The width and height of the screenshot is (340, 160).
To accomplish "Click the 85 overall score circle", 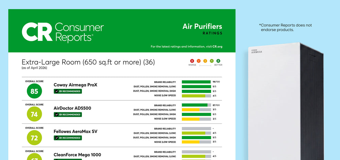I will pyautogui.click(x=34, y=91).
